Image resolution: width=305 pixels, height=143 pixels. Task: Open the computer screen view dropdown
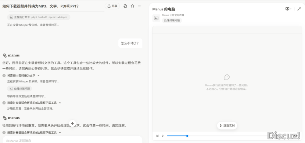(288, 9)
